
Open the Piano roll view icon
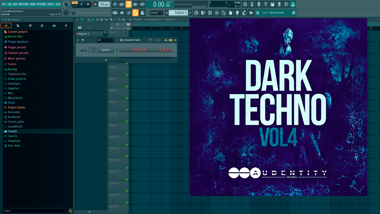point(203,13)
